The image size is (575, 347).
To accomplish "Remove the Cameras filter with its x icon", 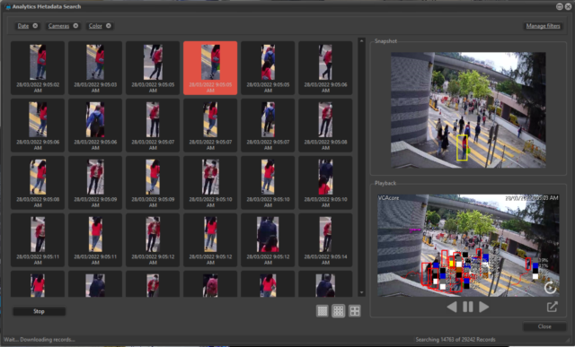I will click(75, 26).
